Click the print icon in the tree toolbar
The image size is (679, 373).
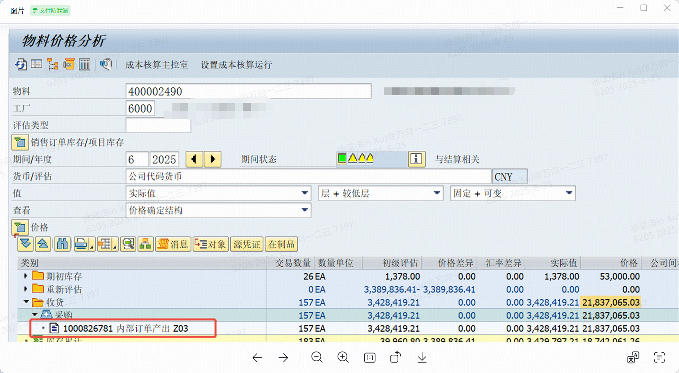81,244
